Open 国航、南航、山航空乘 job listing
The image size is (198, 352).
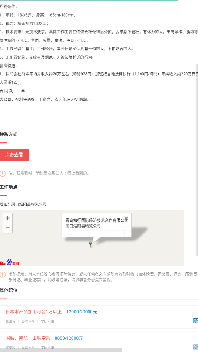click(x=28, y=338)
